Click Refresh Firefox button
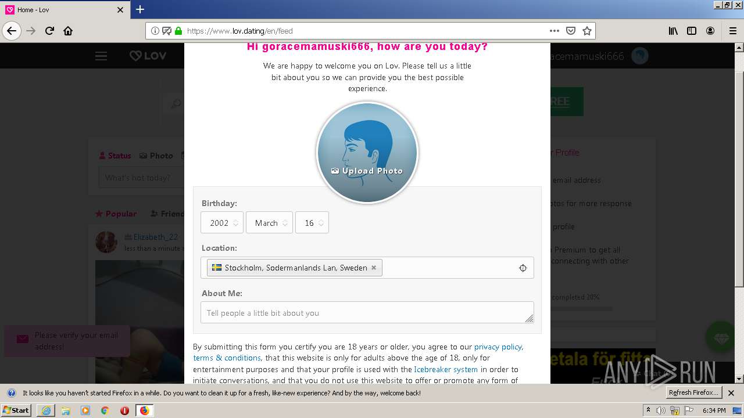The height and width of the screenshot is (418, 744). (693, 393)
